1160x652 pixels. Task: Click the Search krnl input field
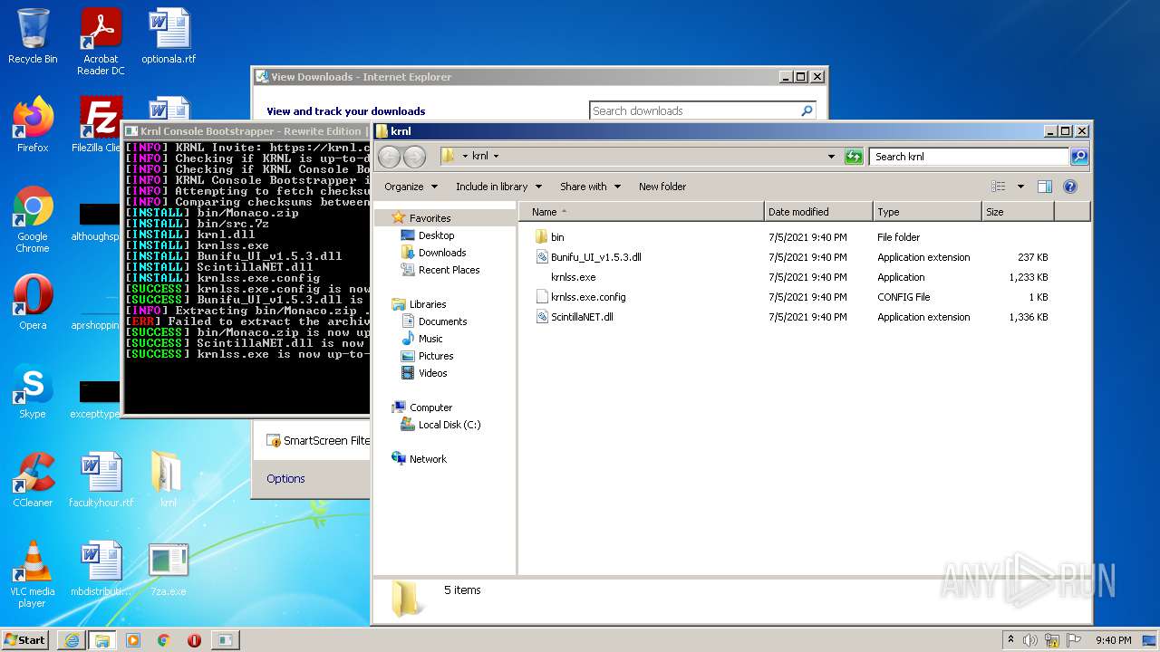pyautogui.click(x=969, y=157)
